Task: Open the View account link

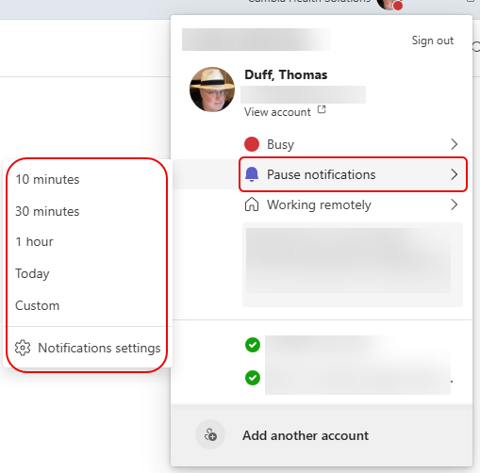Action: (x=277, y=112)
